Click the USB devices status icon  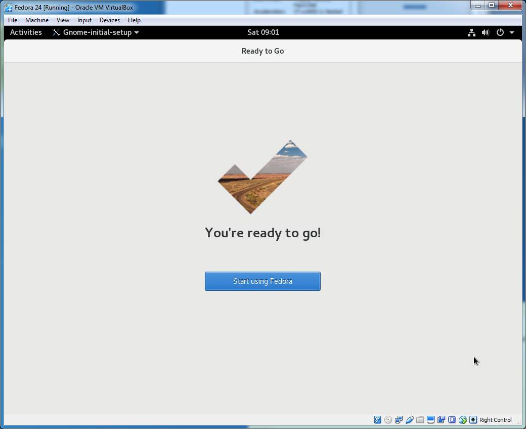tap(409, 419)
